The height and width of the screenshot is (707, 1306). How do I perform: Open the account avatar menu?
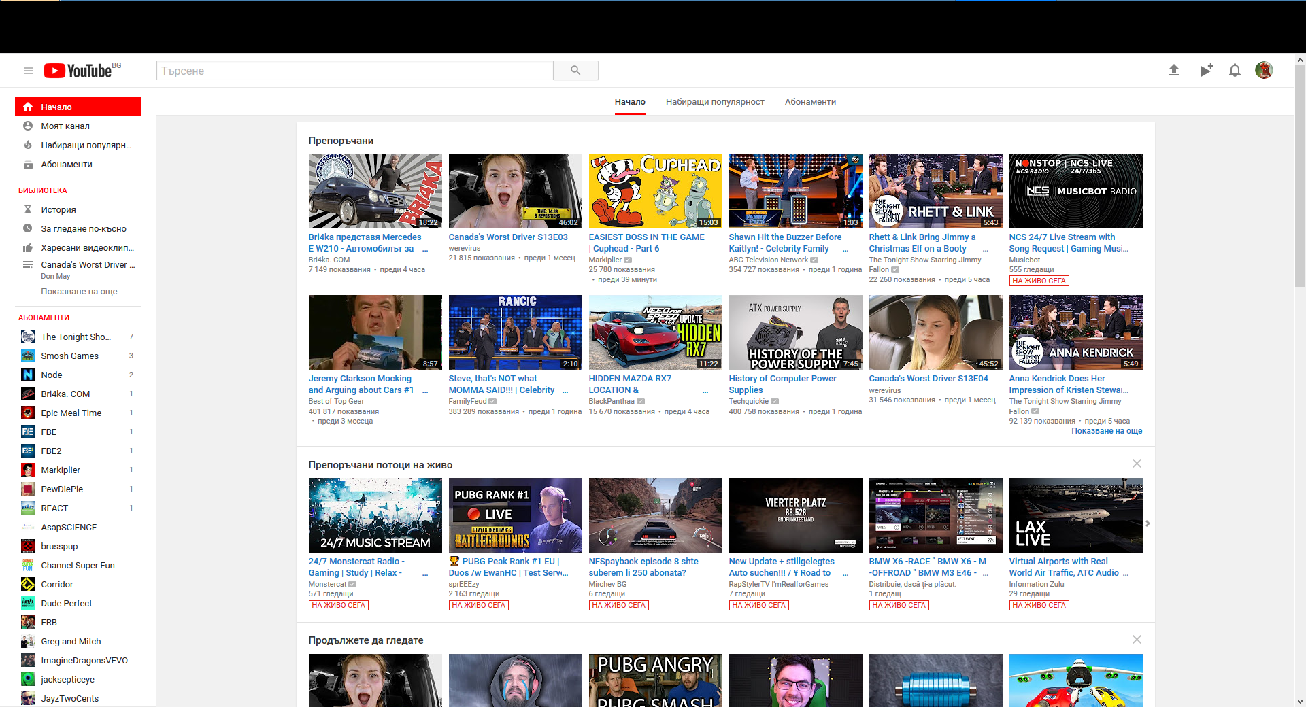[x=1264, y=70]
